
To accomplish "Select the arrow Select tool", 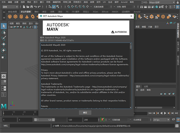I will [x=4, y=26].
